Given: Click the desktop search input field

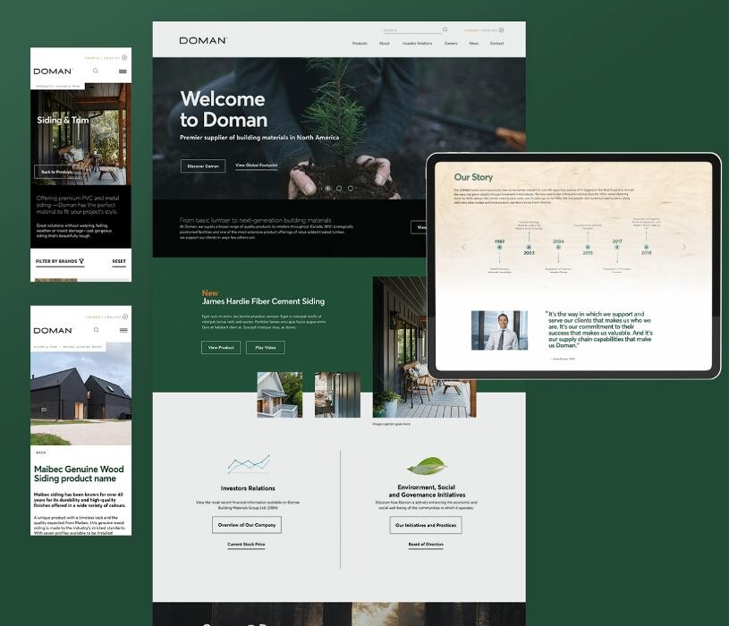Looking at the screenshot, I should [x=411, y=30].
